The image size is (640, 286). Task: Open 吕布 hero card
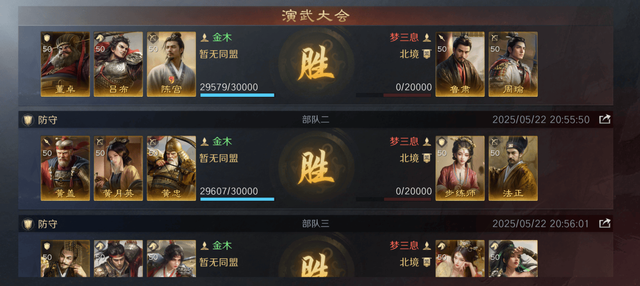[x=118, y=64]
